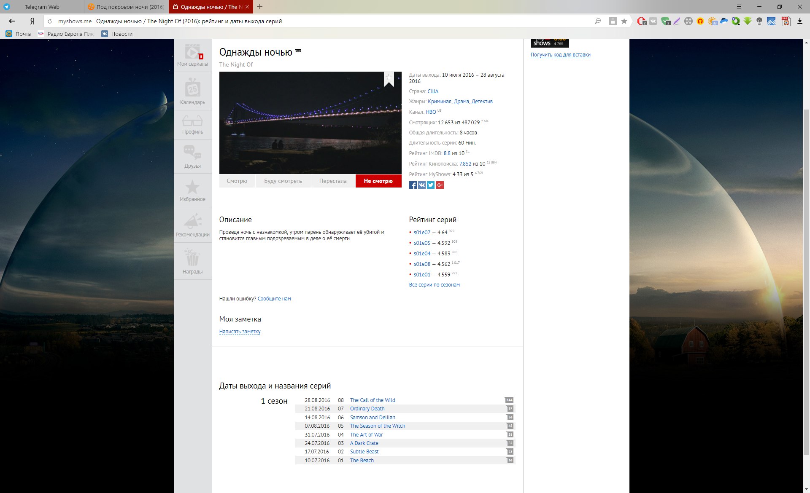Share the show on Google+
The width and height of the screenshot is (810, 493).
click(440, 185)
